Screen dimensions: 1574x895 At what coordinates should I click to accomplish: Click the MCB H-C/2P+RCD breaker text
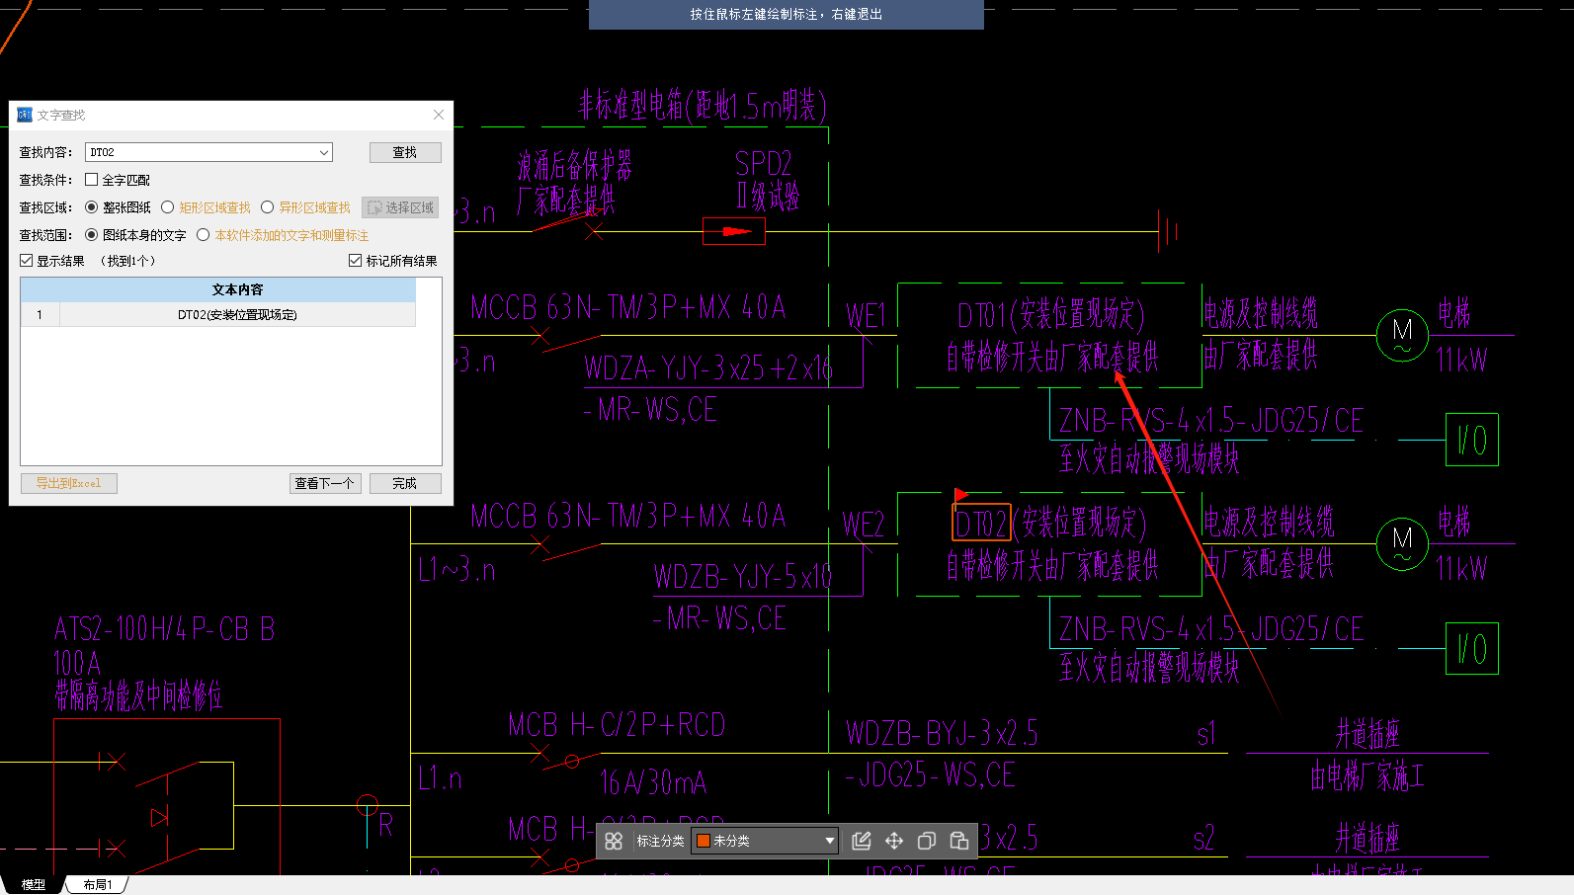pyautogui.click(x=617, y=725)
